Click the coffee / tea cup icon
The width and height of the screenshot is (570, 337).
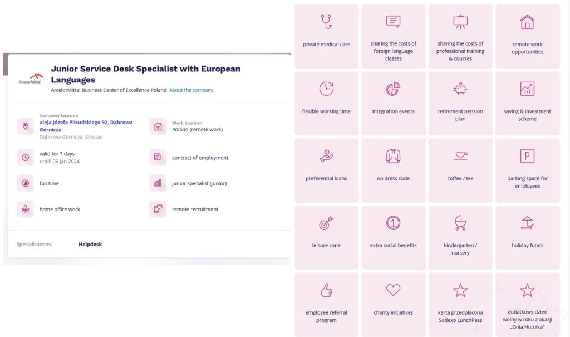tap(460, 156)
